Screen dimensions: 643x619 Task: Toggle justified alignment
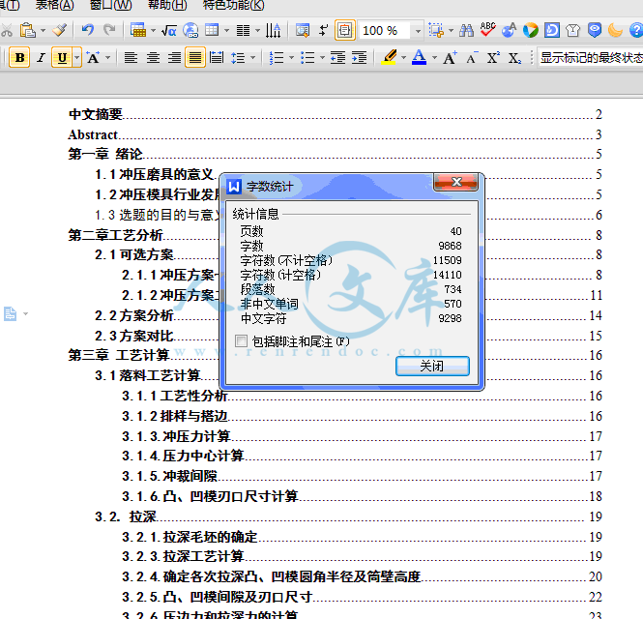click(x=195, y=58)
